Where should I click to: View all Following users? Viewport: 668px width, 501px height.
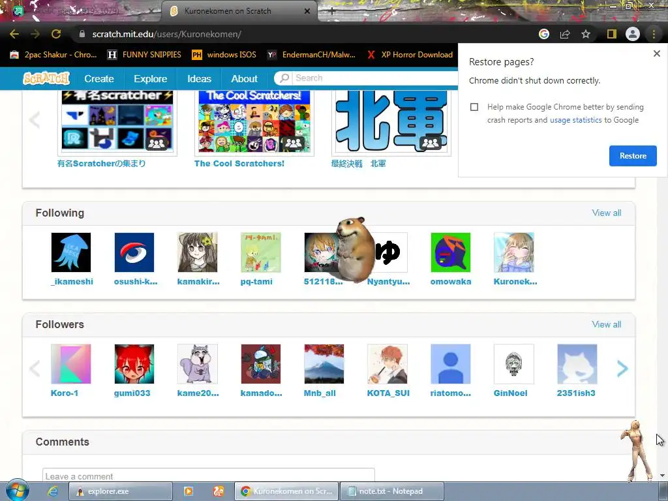tap(606, 213)
